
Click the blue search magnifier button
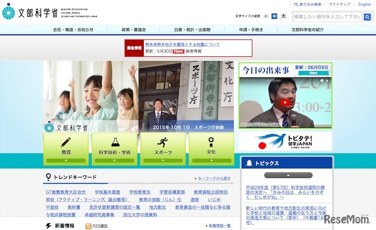(367, 17)
